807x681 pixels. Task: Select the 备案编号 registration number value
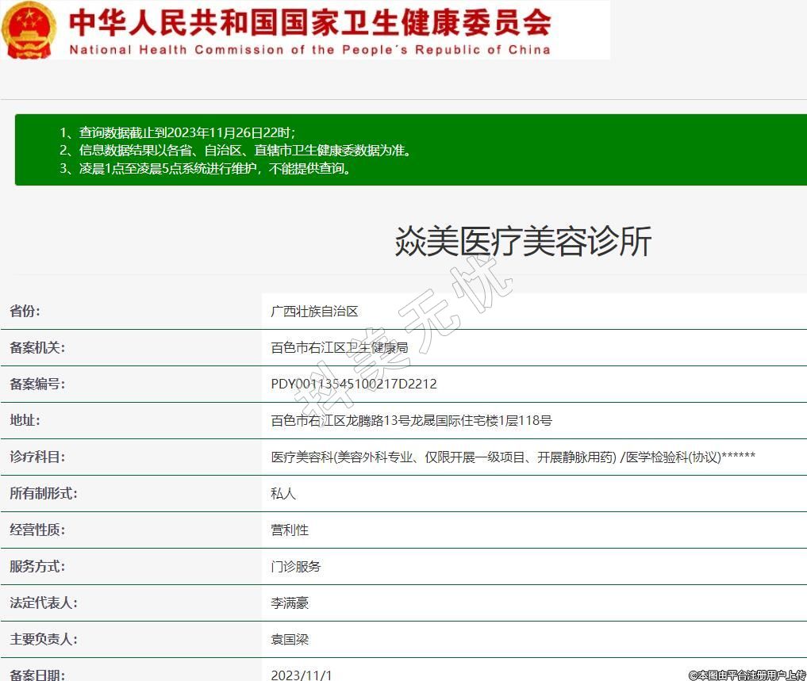coord(354,384)
